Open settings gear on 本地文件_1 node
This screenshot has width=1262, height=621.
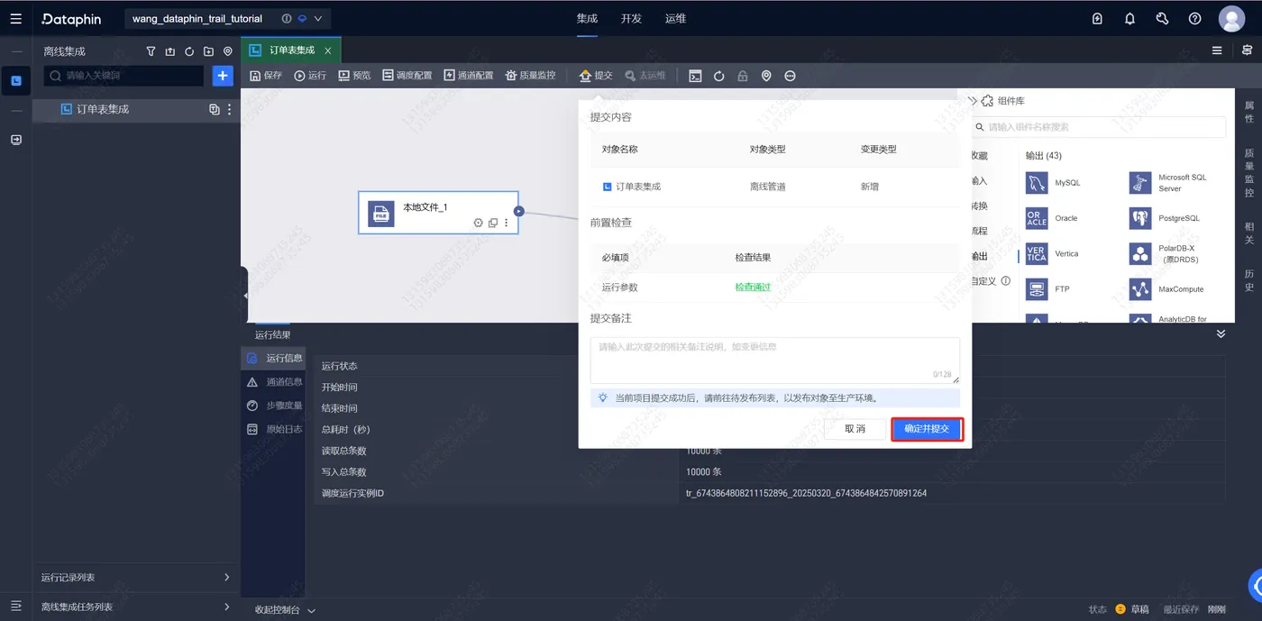(x=479, y=223)
